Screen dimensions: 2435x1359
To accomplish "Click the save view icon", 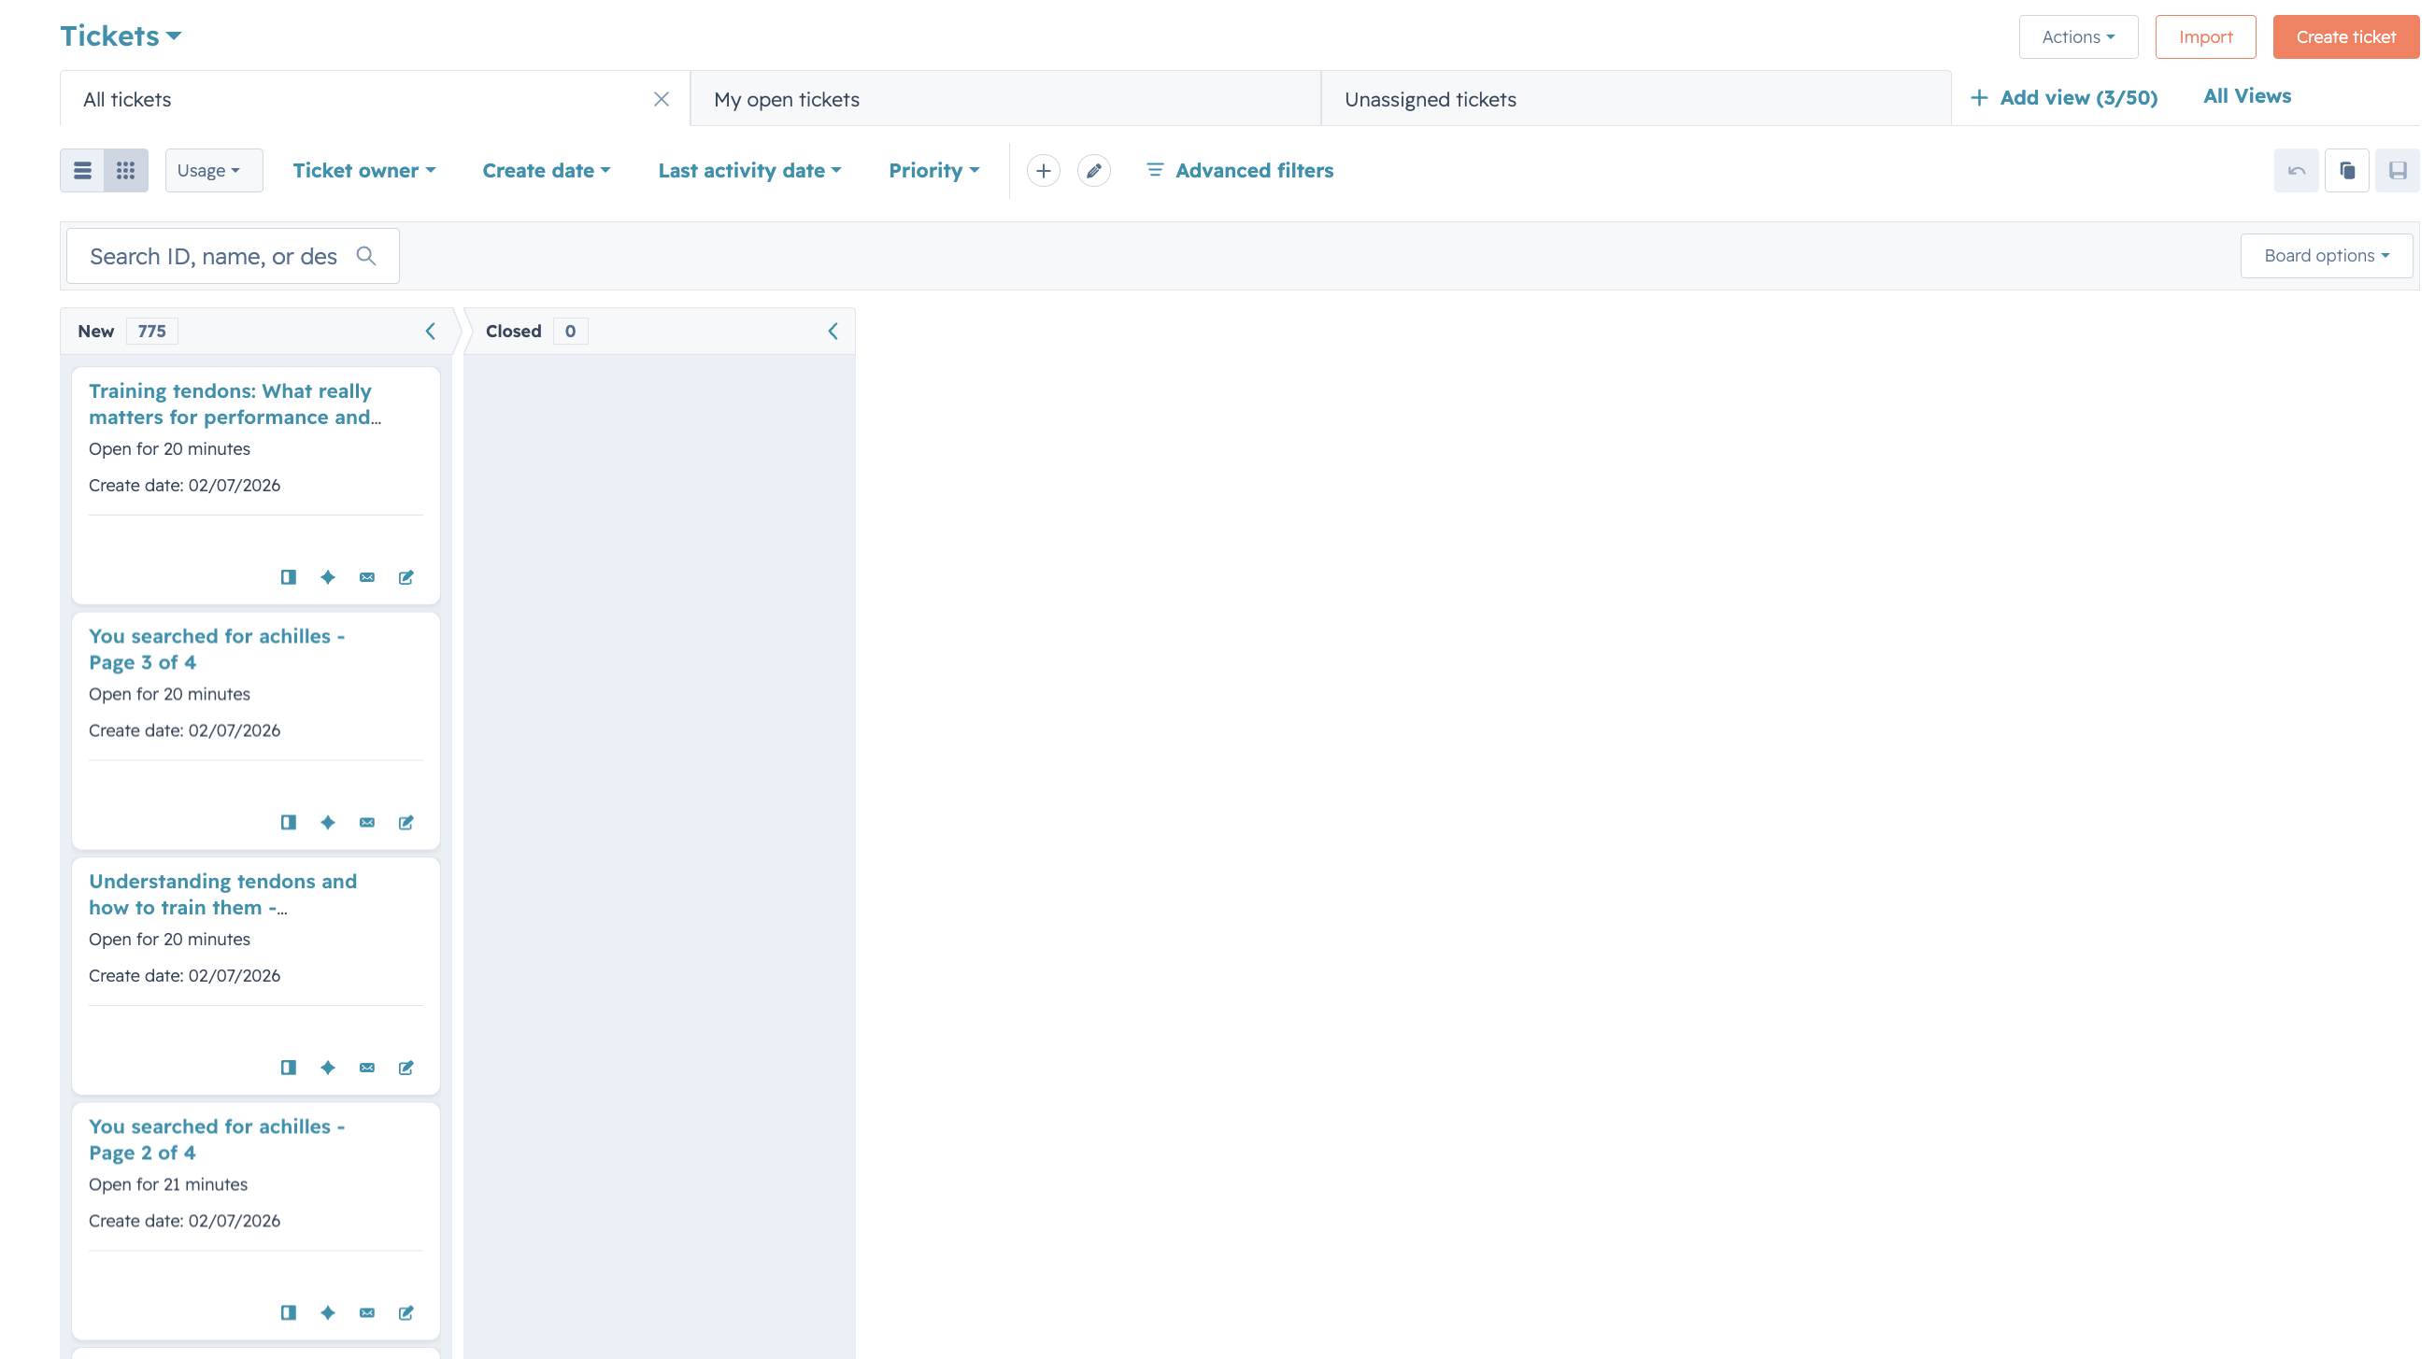I will [x=2398, y=170].
